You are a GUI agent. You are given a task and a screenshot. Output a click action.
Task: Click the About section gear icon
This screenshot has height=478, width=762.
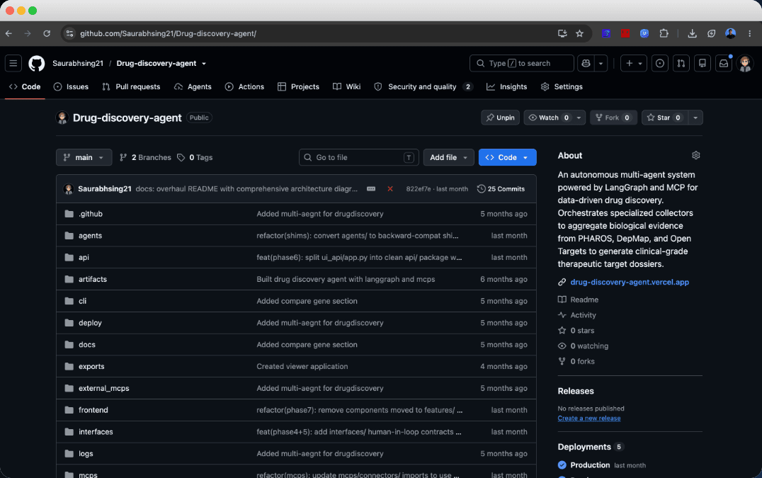tap(695, 156)
